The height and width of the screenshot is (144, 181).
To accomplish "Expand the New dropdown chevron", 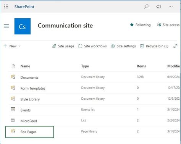I will (x=19, y=46).
